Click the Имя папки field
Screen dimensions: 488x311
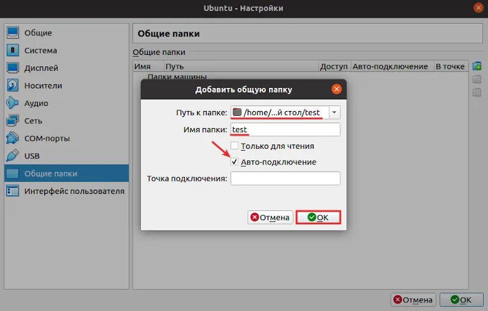[285, 129]
